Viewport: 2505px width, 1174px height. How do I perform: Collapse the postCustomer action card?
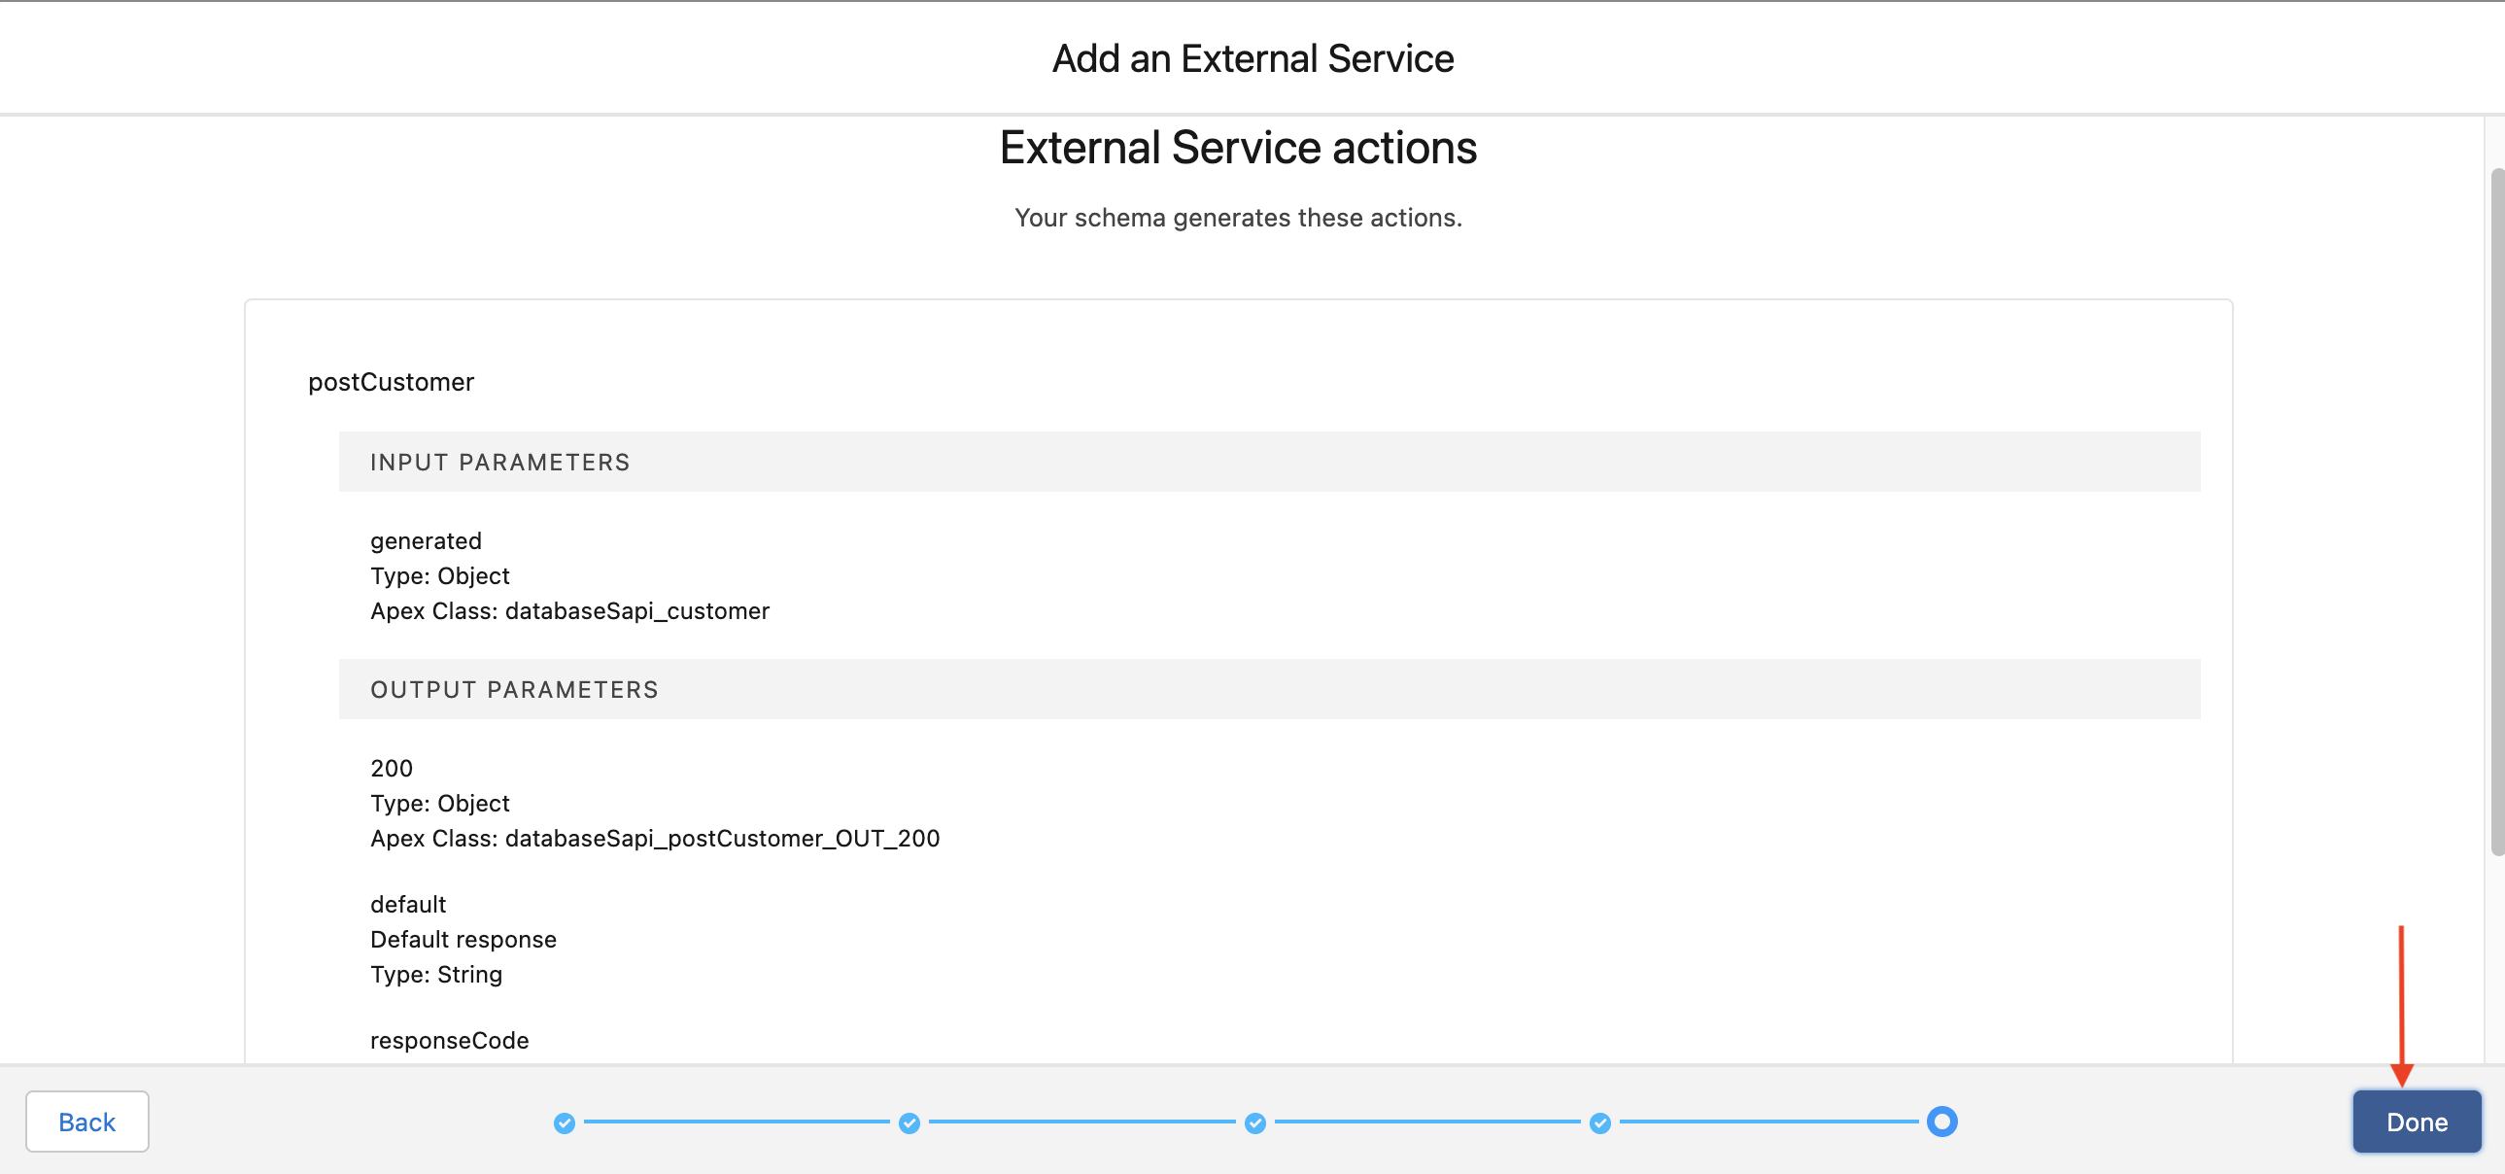pyautogui.click(x=390, y=381)
